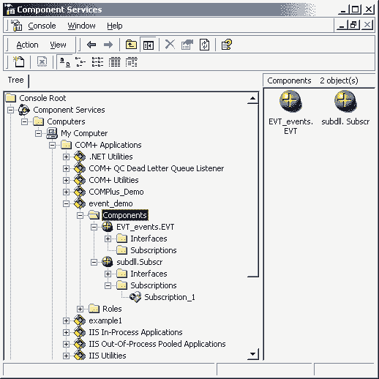Click the Component Services title bar system icon
The width and height of the screenshot is (379, 379).
click(10, 10)
